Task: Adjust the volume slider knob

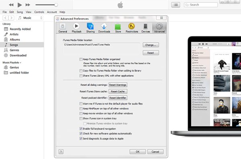Action: click(56, 5)
